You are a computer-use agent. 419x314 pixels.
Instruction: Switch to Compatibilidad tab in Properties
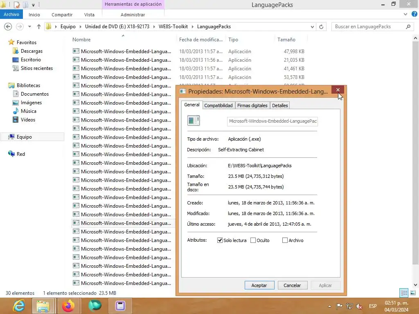pyautogui.click(x=219, y=105)
